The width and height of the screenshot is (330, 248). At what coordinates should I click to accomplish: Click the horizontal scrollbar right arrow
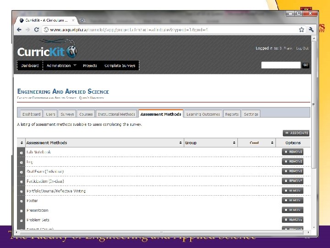click(308, 232)
